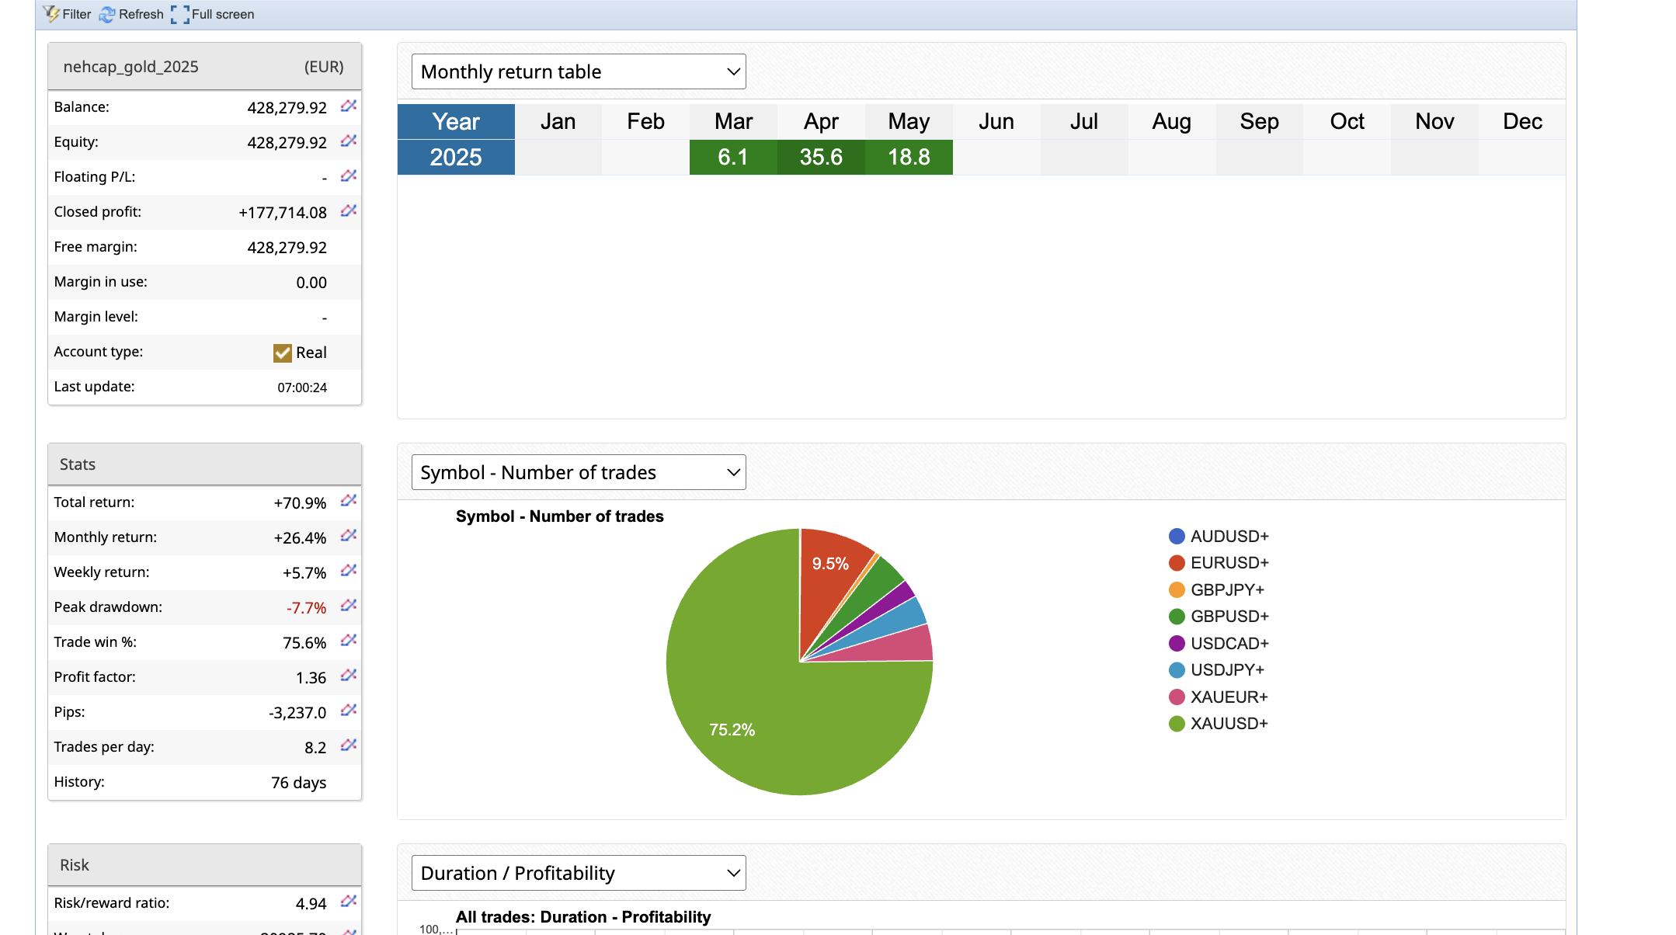Click the chart icon next to Equity

(x=349, y=141)
